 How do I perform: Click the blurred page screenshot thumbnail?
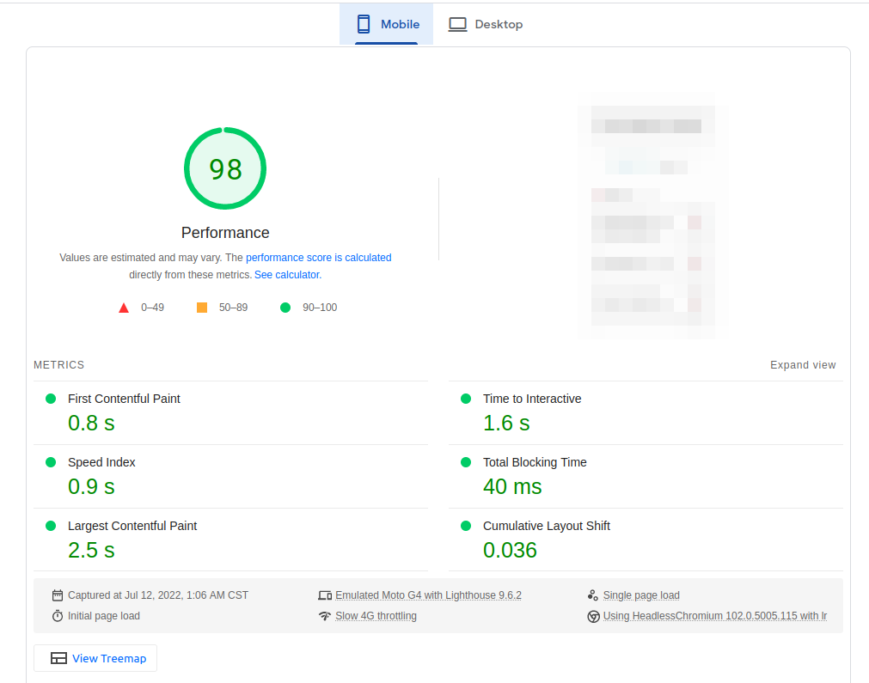click(x=653, y=216)
